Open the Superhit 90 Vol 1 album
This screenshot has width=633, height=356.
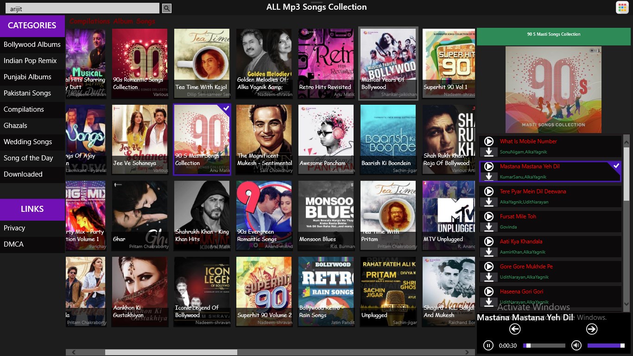(x=449, y=64)
